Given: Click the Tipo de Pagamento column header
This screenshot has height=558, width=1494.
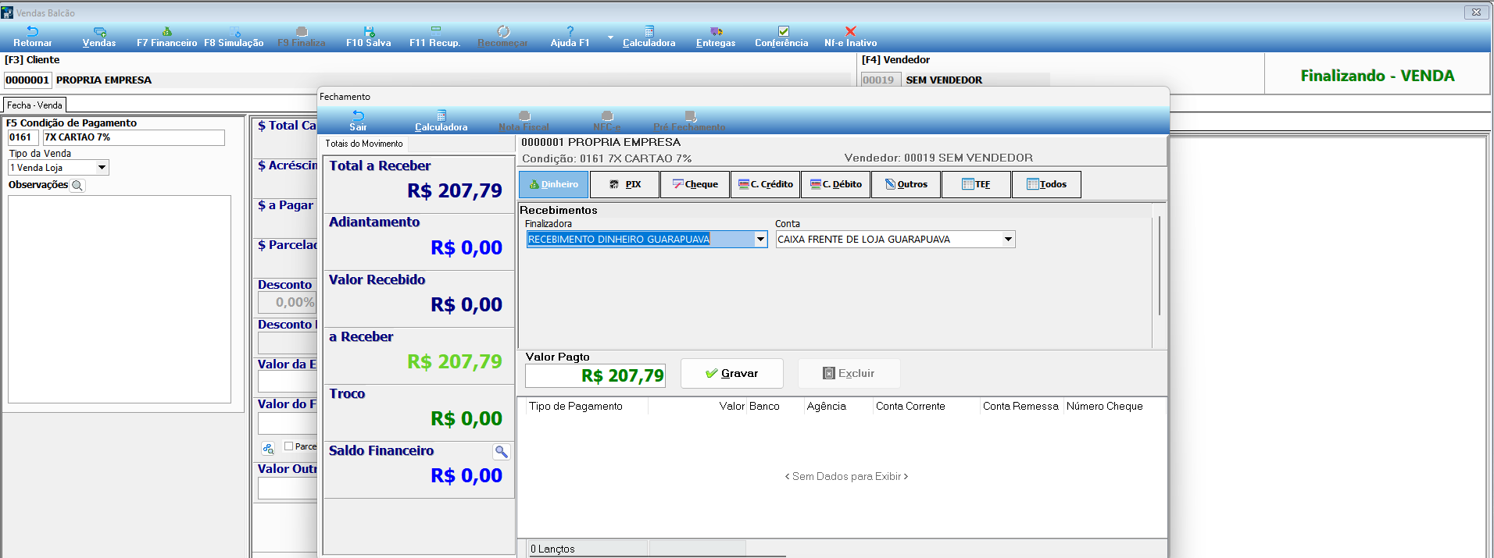Looking at the screenshot, I should click(576, 407).
